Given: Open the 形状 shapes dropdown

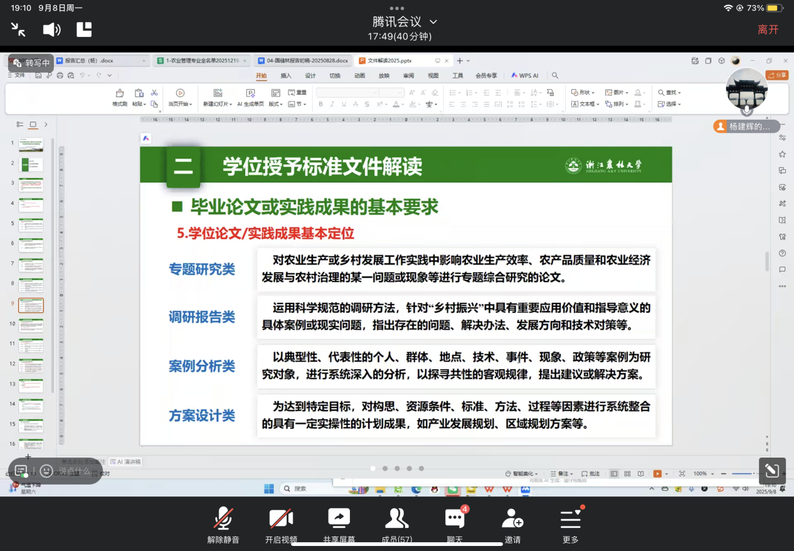Looking at the screenshot, I should [x=583, y=92].
